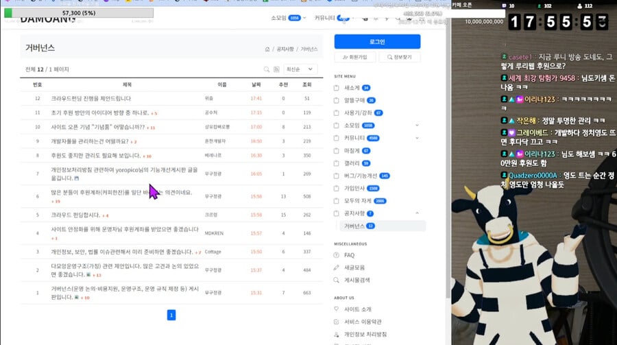Open post 크라우드펀딩 진행을 제안드립니다
Viewport: 617px width, 345px height.
click(91, 99)
